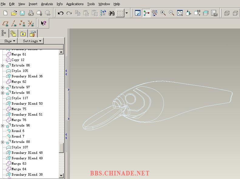Open the Analysis menu
This screenshot has width=240, height=179.
pyautogui.click(x=47, y=4)
